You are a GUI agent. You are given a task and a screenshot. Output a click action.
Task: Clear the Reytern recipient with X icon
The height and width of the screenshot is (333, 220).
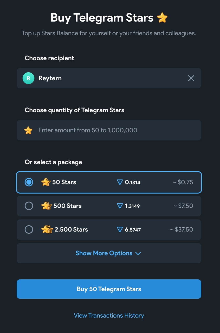pyautogui.click(x=191, y=78)
